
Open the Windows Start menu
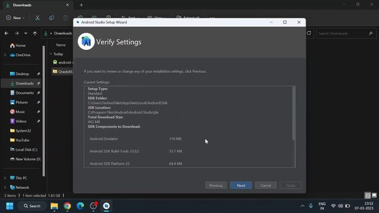pos(9,206)
